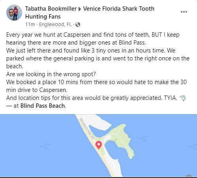Click the red location pin on the map
Image resolution: width=197 pixels, height=178 pixels.
(x=99, y=145)
